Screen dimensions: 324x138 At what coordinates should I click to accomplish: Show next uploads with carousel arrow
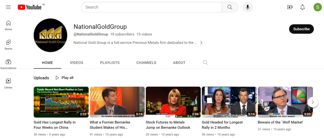point(313,102)
